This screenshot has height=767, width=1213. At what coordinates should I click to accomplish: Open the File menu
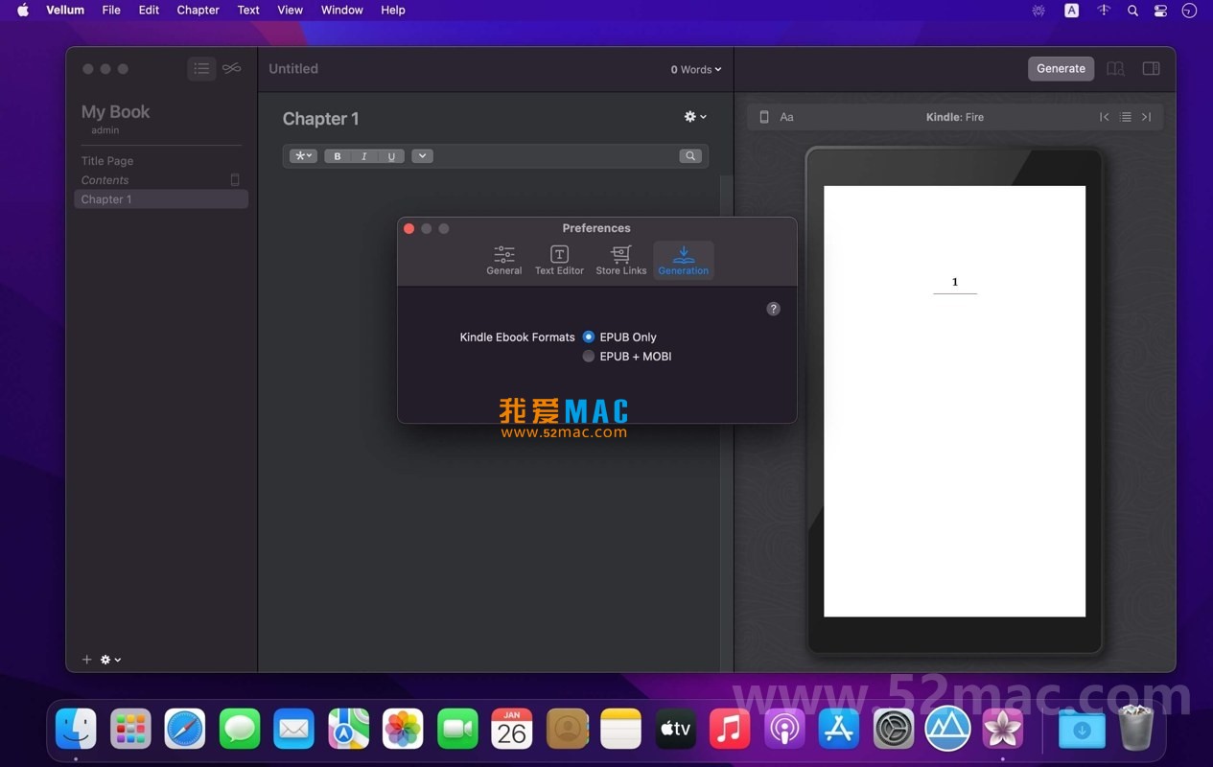tap(111, 10)
